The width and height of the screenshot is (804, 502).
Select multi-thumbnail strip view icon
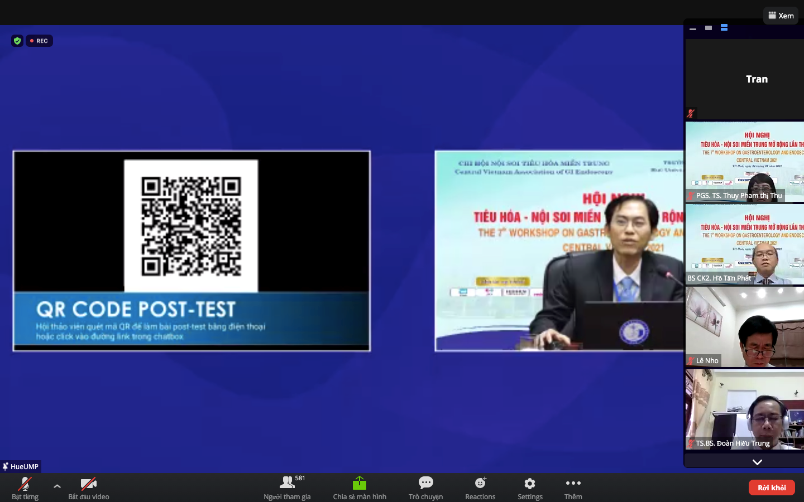coord(724,28)
